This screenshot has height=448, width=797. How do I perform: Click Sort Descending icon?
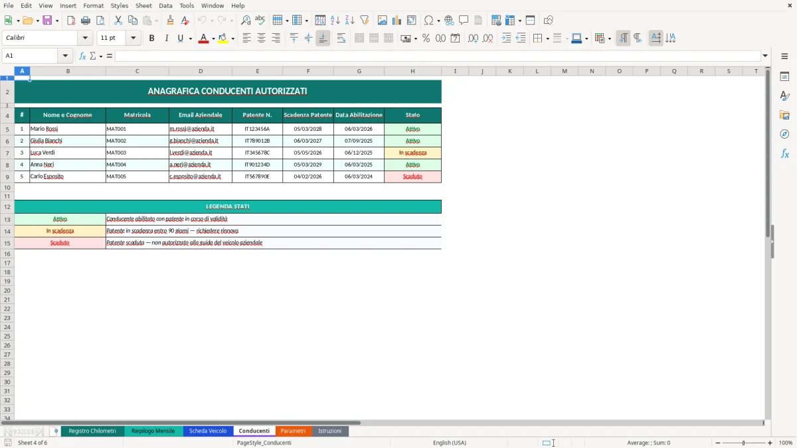pyautogui.click(x=350, y=21)
